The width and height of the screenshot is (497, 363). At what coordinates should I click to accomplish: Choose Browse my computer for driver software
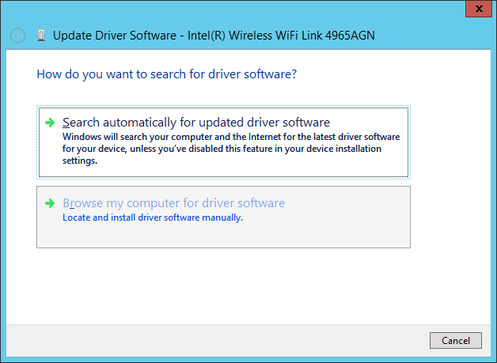click(173, 203)
